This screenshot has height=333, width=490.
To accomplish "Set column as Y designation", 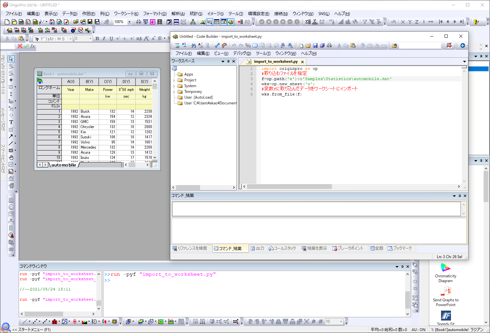I will (x=410, y=22).
